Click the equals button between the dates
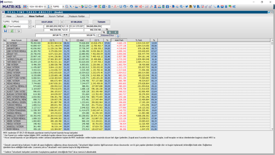The image size is (275, 155). coord(62,22)
